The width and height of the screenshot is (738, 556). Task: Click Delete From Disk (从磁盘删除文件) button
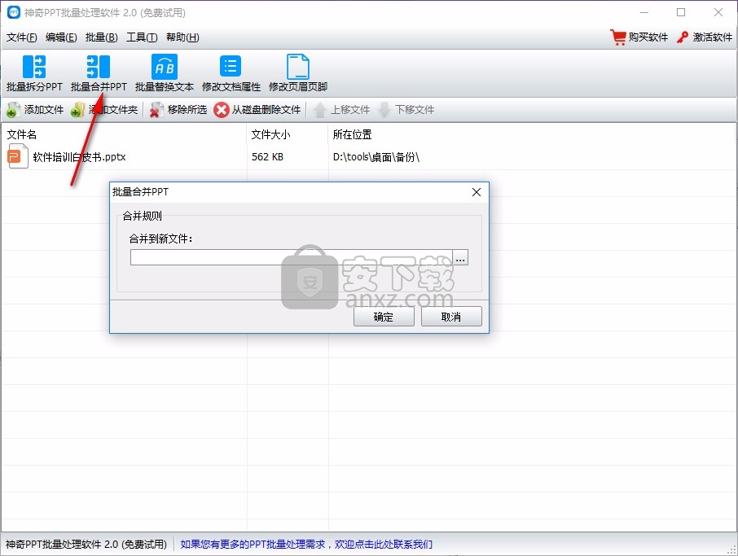(257, 110)
